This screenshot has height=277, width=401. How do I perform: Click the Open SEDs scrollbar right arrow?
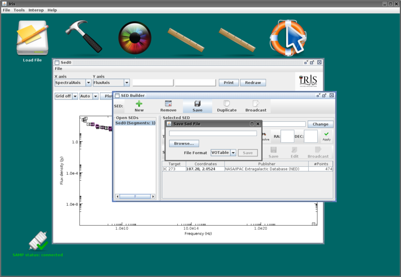(x=153, y=196)
